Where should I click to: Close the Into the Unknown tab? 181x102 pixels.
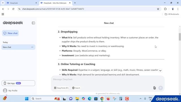tap(70, 3)
